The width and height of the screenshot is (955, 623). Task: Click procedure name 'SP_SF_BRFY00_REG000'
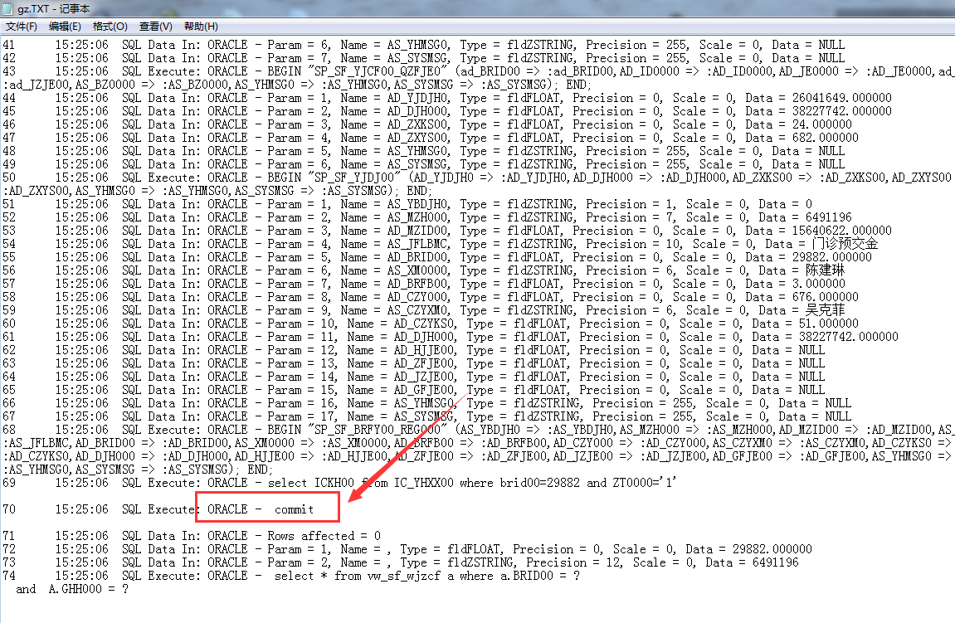click(382, 430)
